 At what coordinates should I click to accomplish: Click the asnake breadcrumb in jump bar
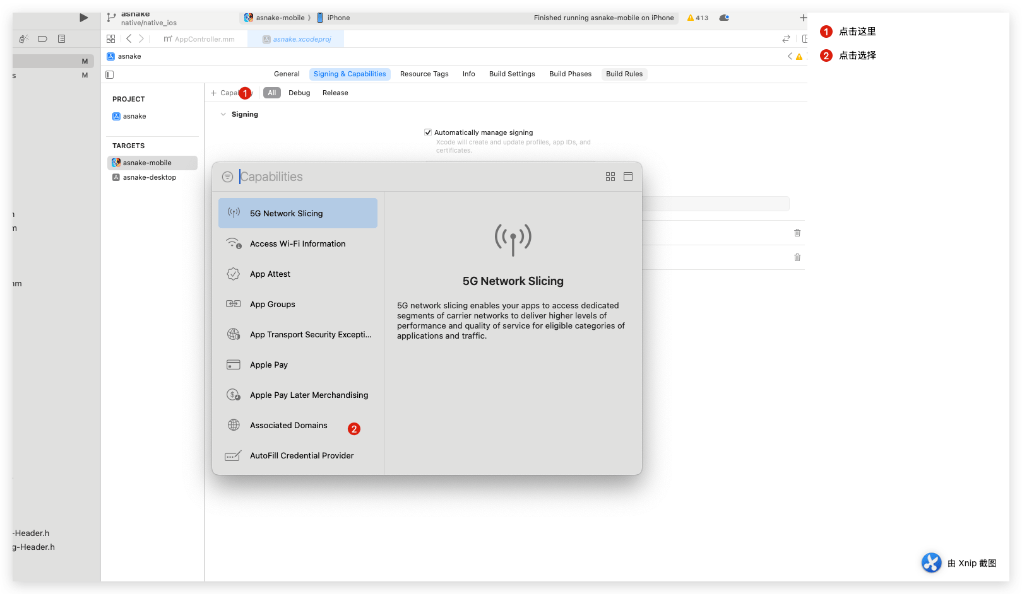click(124, 56)
